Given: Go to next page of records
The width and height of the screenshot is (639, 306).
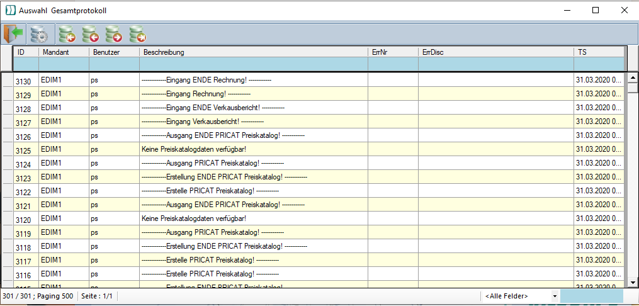Looking at the screenshot, I should (x=113, y=34).
